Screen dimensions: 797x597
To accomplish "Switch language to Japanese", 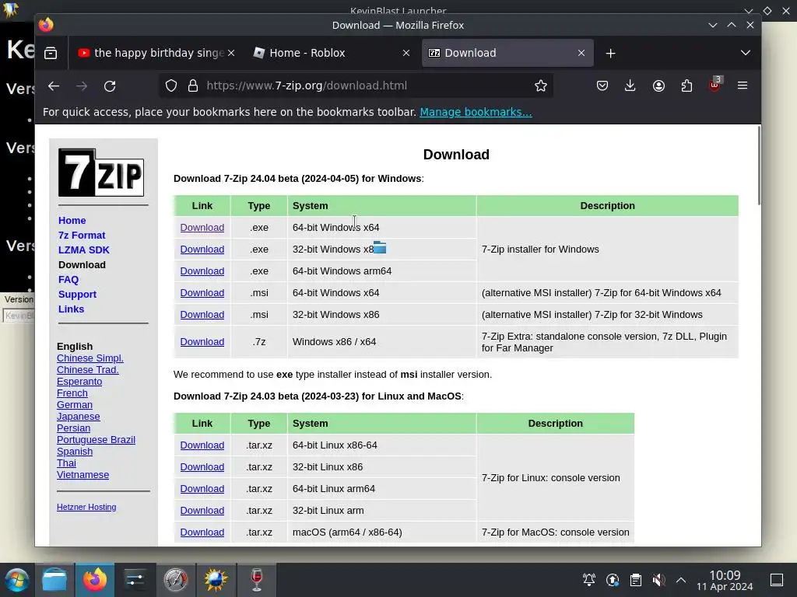I will pyautogui.click(x=79, y=417).
